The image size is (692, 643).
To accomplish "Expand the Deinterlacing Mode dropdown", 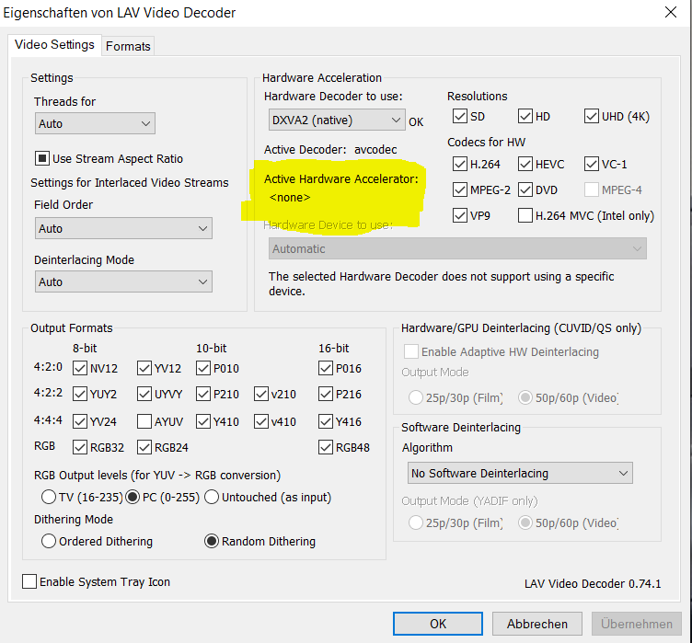I will (x=123, y=281).
